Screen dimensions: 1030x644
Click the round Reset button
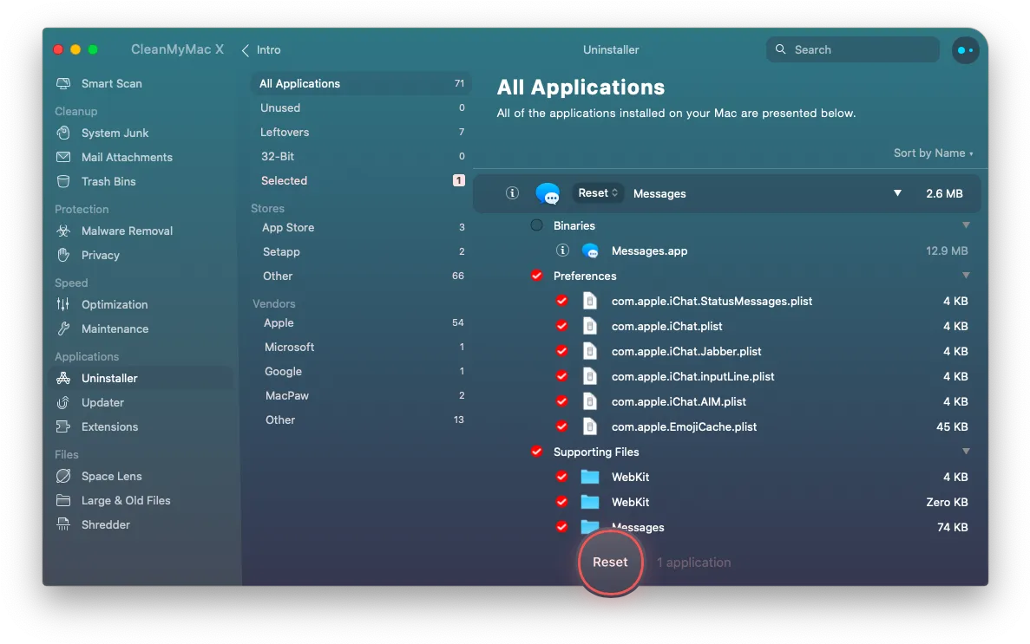[x=610, y=563]
